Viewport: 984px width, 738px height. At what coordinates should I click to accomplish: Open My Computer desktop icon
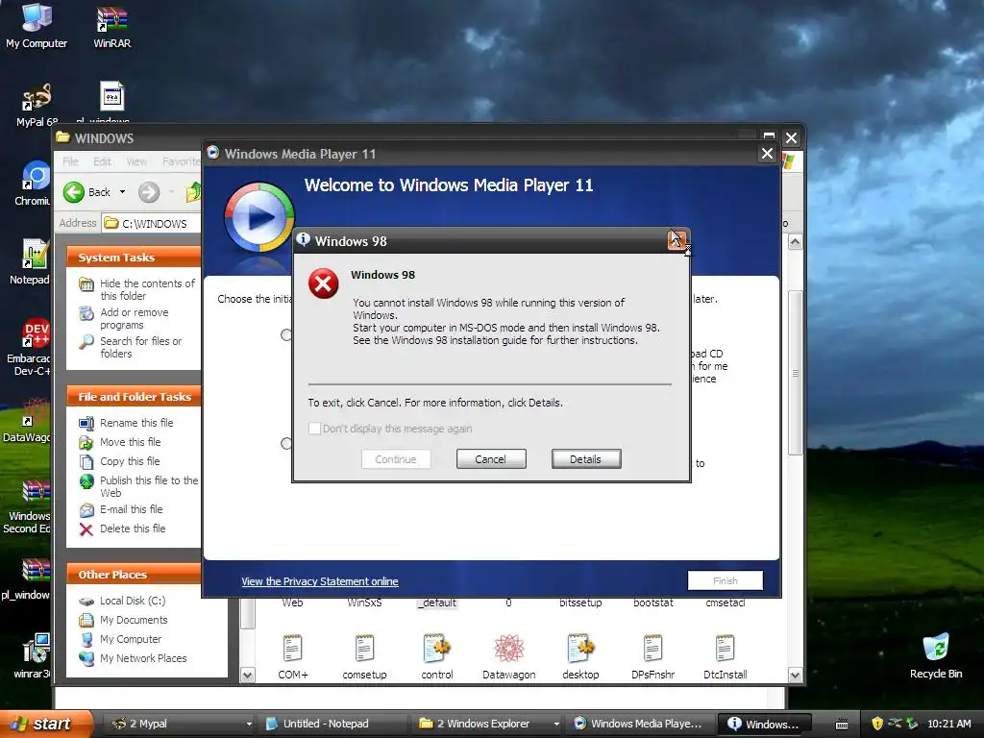coord(37,25)
